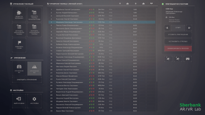The width and height of the screenshot is (205, 115).
Task: Click Выйти в меню exit icon
Action: tap(19, 101)
